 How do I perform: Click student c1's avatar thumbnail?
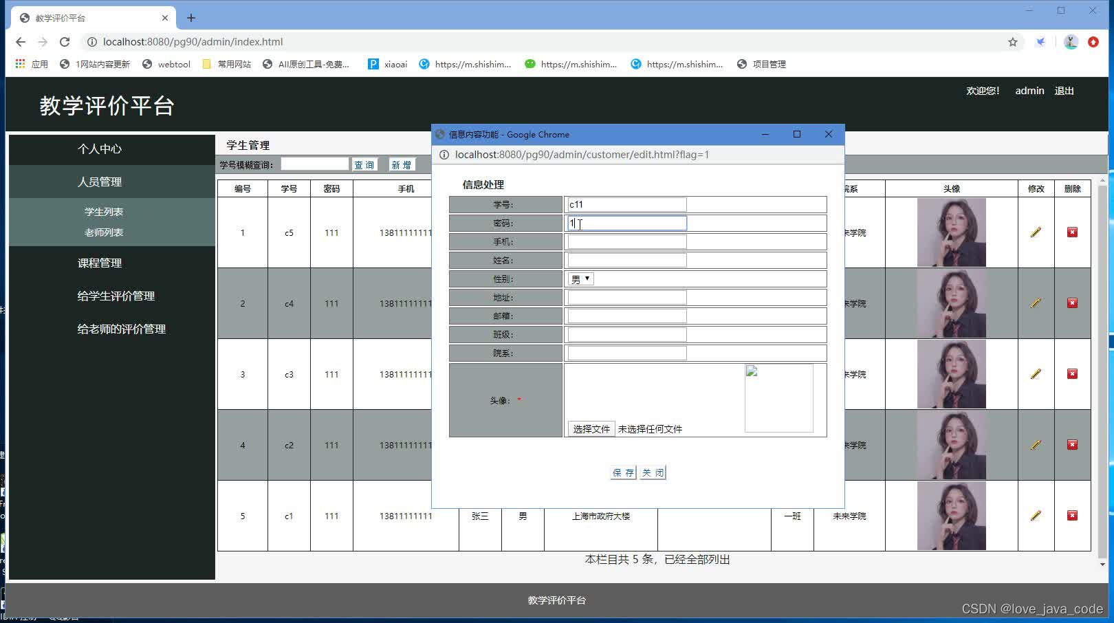click(x=952, y=515)
